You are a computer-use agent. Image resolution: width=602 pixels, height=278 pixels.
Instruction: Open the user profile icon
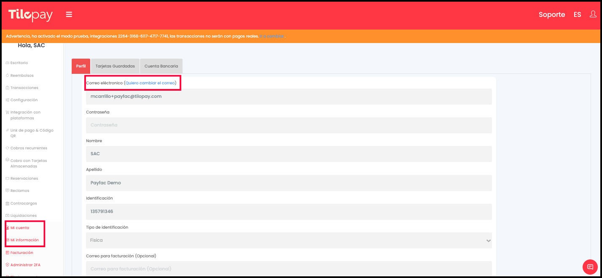point(593,14)
